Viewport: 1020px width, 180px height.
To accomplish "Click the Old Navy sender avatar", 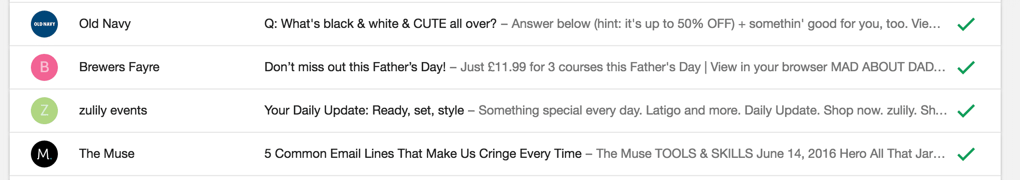I will tap(44, 24).
